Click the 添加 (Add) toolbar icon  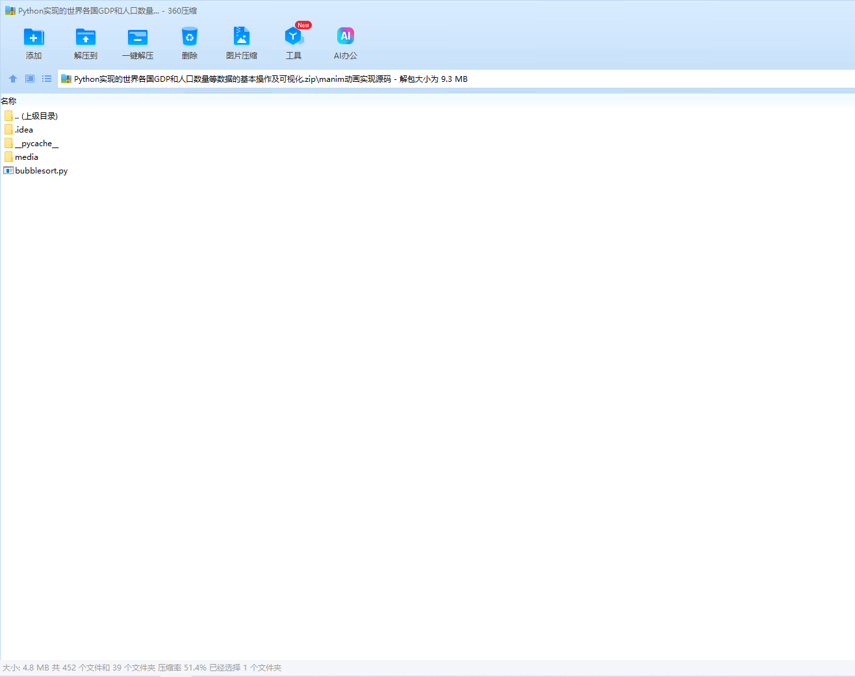point(34,37)
